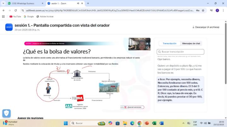Click the Buscar transcripción search field

coord(180,52)
